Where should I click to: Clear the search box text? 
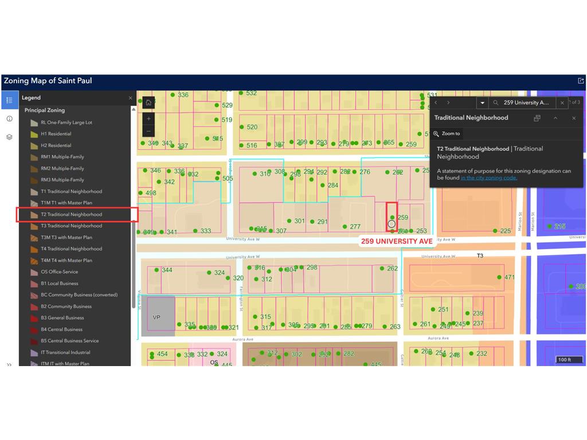pyautogui.click(x=562, y=103)
